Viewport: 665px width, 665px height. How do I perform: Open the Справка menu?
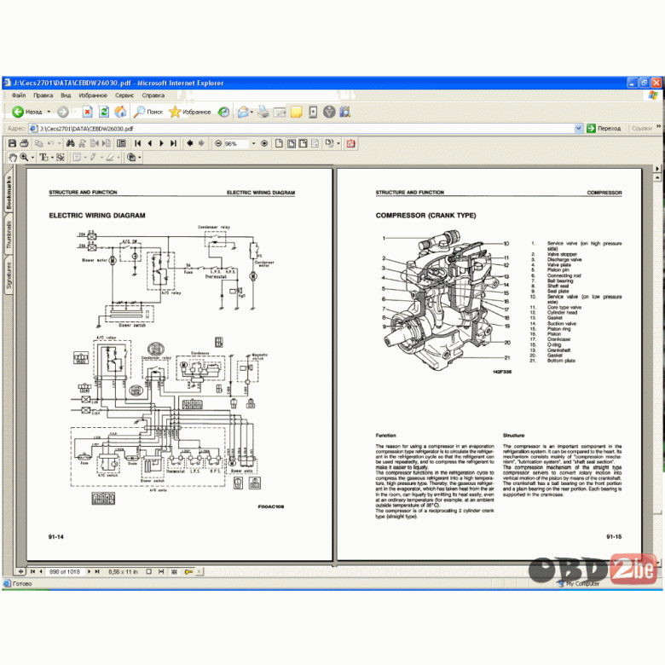tap(153, 95)
